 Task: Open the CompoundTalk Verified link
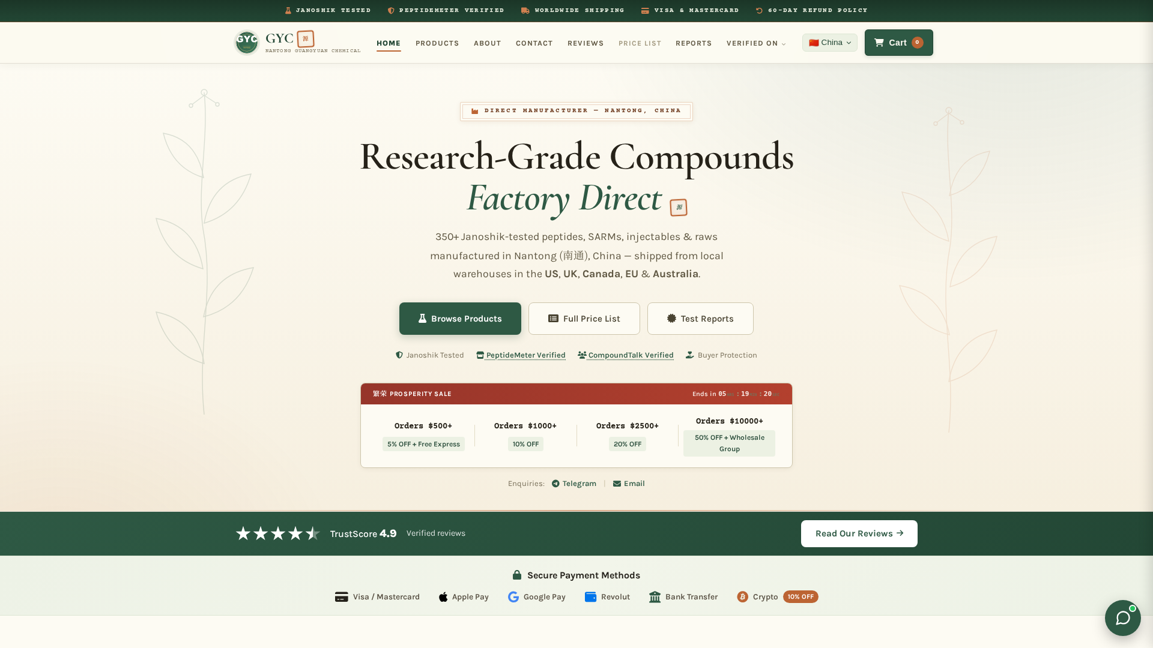[626, 355]
